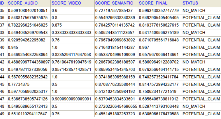Select video score 0.76

pos(56,40)
